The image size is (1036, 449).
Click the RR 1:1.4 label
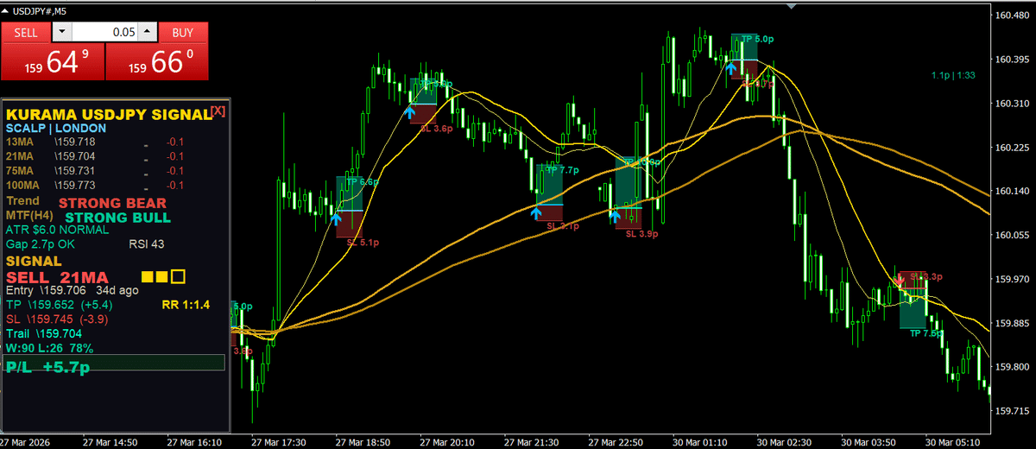tap(185, 306)
